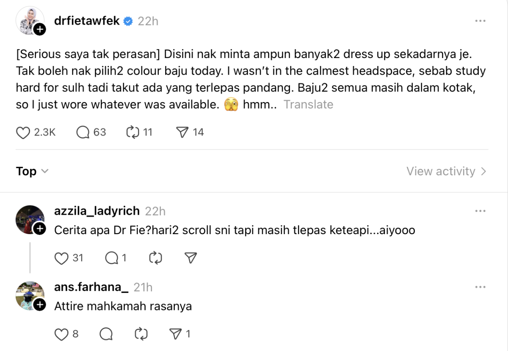The height and width of the screenshot is (351, 508).
Task: Open the Top sort dropdown
Action: click(32, 171)
